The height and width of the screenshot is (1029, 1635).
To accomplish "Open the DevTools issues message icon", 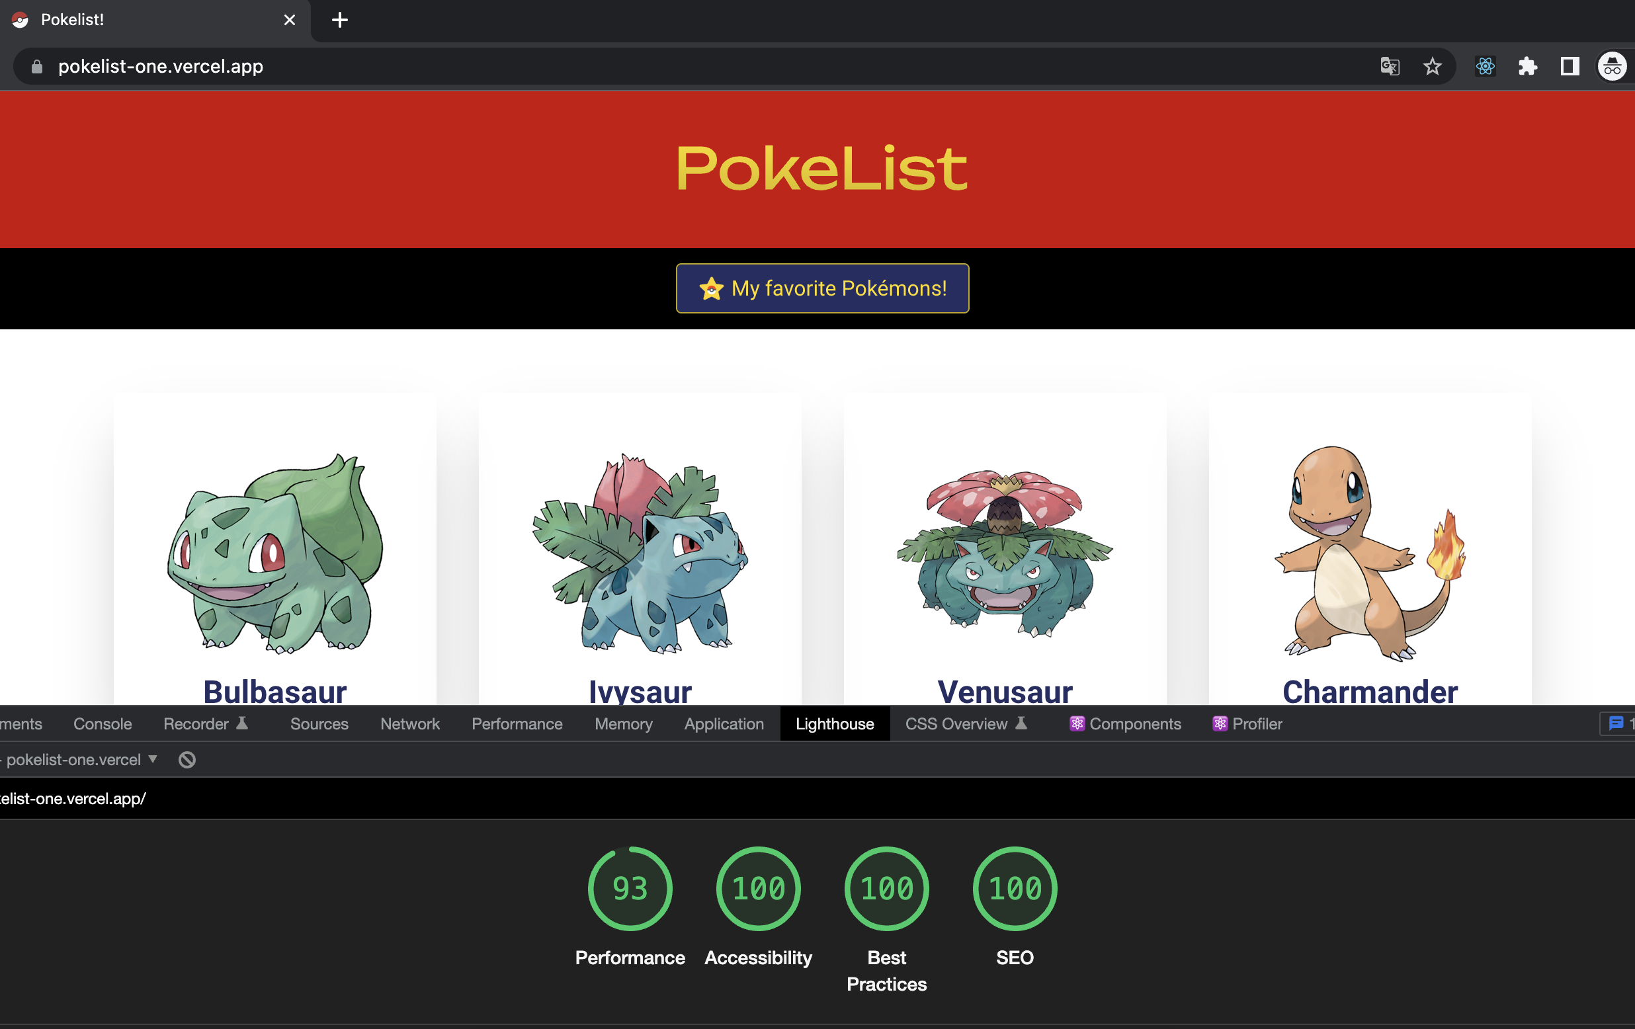I will [x=1616, y=723].
